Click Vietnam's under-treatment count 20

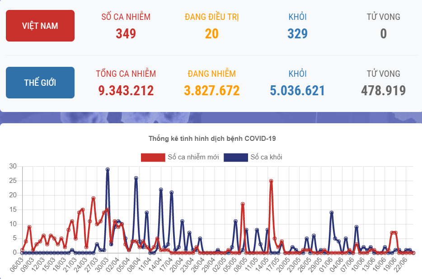(x=211, y=34)
